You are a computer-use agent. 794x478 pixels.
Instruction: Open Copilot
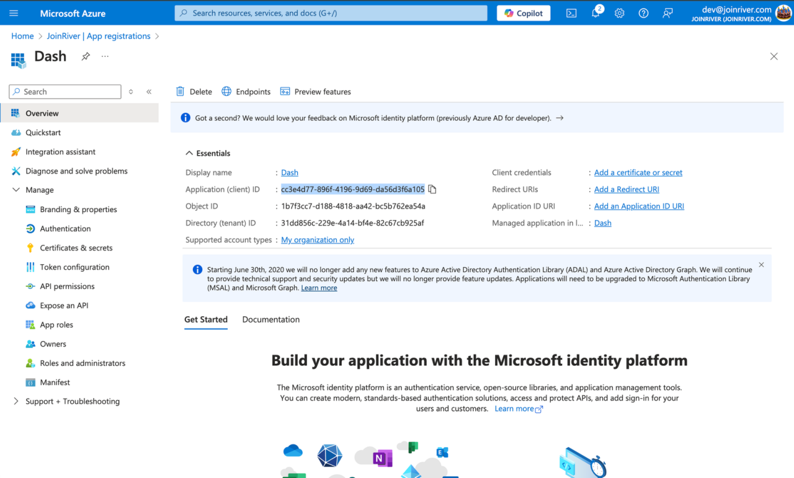[x=523, y=12]
